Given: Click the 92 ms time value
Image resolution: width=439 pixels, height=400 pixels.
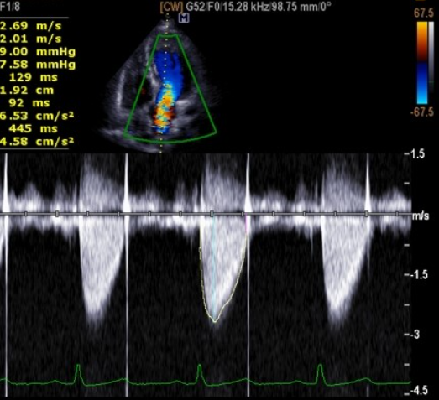Looking at the screenshot, I should [29, 103].
